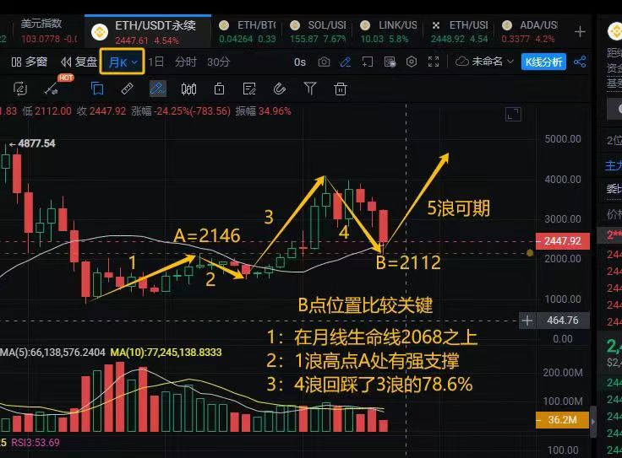622x458 pixels.
Task: Open the drawing filter funnel icon
Action: click(x=310, y=89)
